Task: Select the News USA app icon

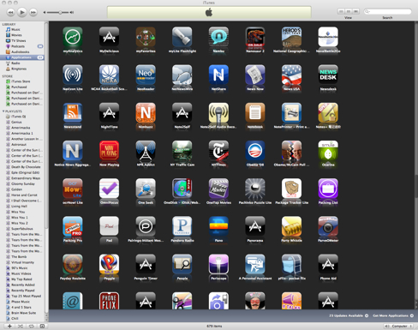Action: (x=291, y=75)
